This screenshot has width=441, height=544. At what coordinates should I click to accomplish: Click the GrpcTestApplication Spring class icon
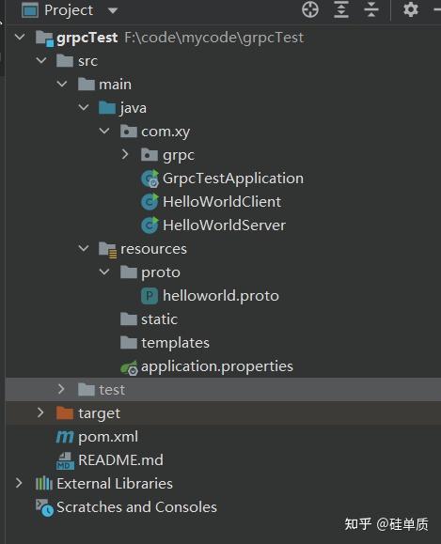[x=150, y=179]
